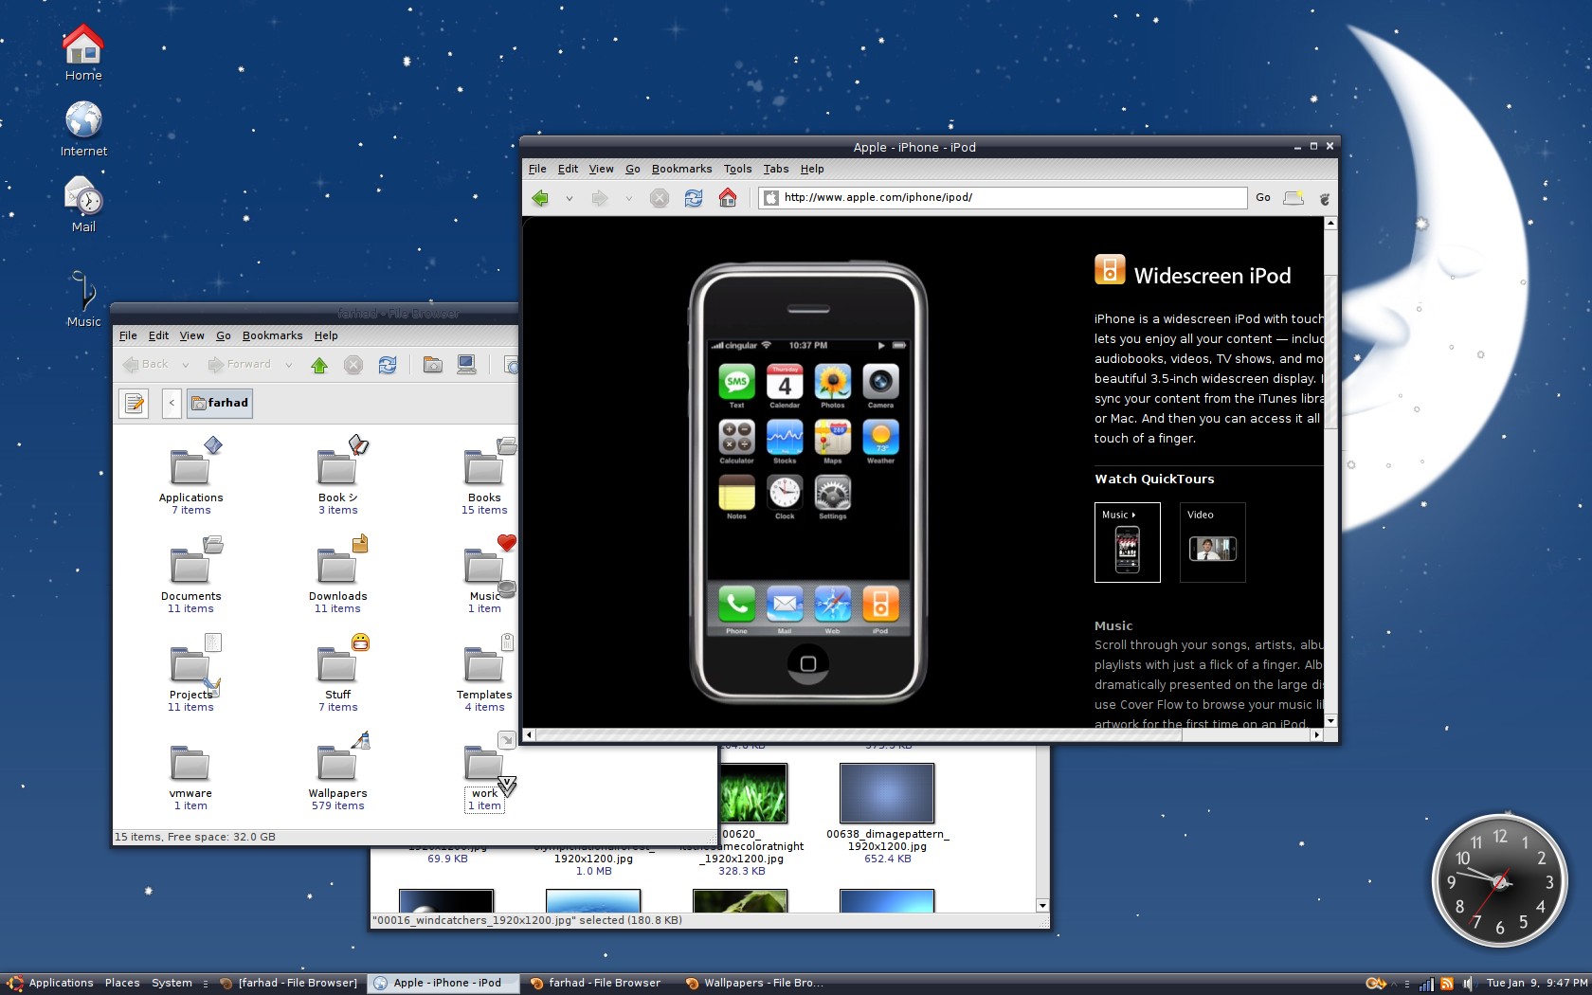Switch to Wallpapers - File Browser taskbar entry
This screenshot has width=1592, height=995.
[x=754, y=984]
